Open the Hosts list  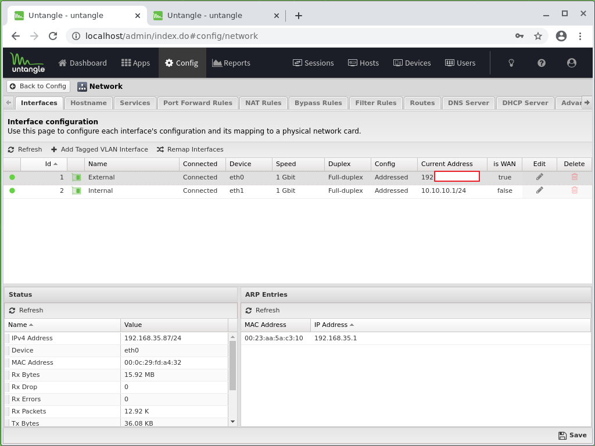(363, 63)
